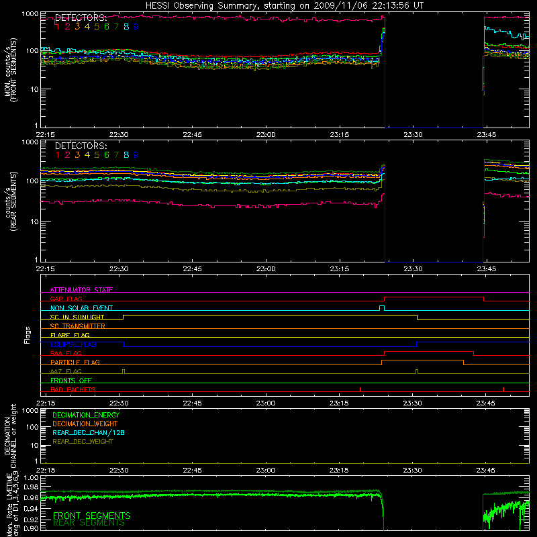Select green detector 6 in rear segments legend
537x537 pixels.
pos(107,155)
